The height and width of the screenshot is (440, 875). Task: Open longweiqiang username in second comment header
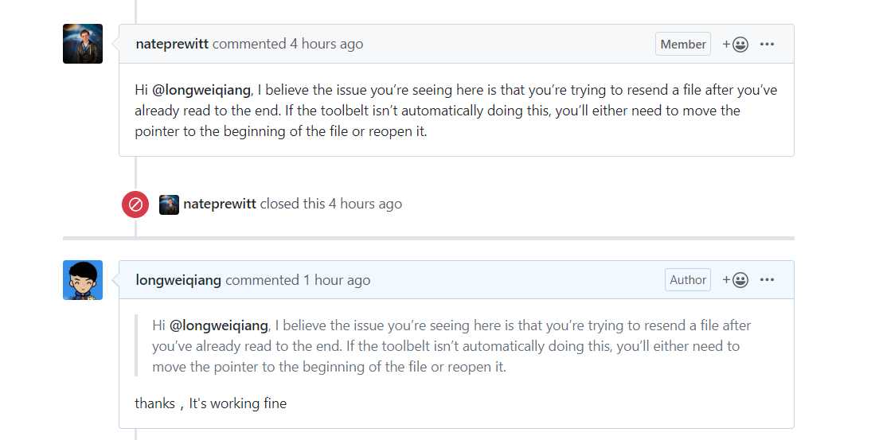click(178, 280)
